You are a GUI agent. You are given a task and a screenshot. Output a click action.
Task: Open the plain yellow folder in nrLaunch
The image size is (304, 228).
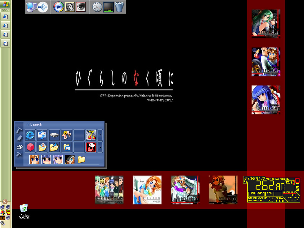pyautogui.click(x=82, y=159)
